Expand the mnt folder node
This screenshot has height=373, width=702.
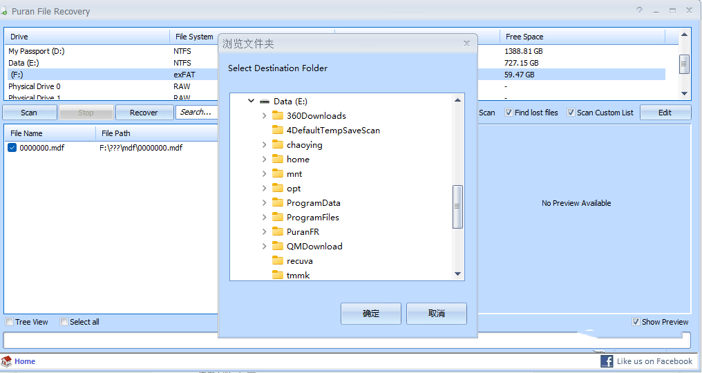pyautogui.click(x=264, y=174)
